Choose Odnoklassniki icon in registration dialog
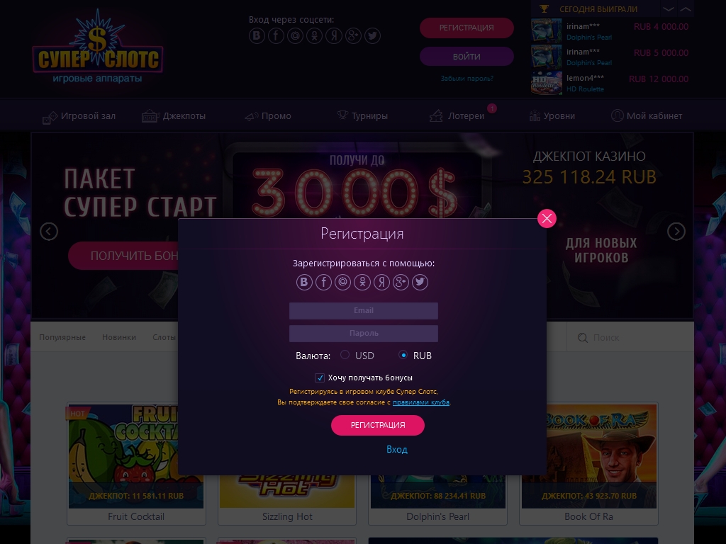 pos(362,282)
